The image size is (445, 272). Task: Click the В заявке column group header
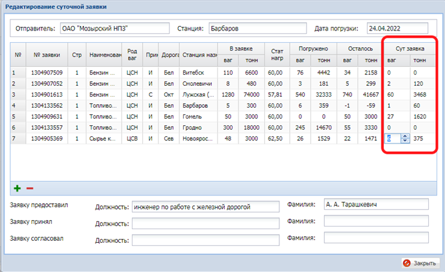click(x=241, y=49)
